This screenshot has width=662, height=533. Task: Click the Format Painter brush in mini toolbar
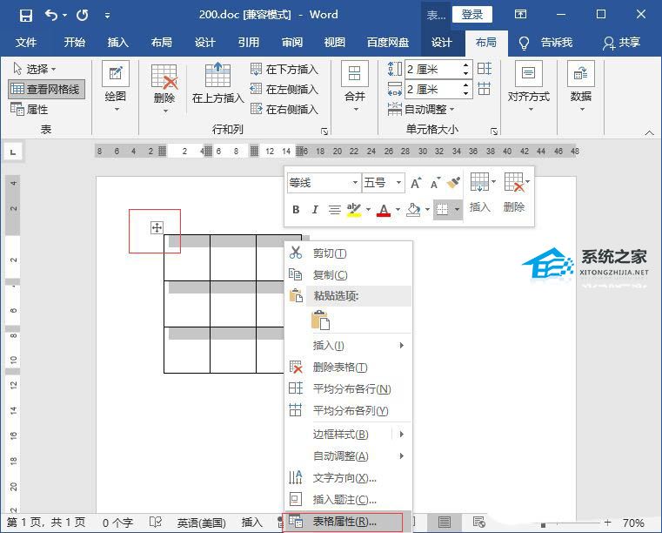[x=453, y=183]
